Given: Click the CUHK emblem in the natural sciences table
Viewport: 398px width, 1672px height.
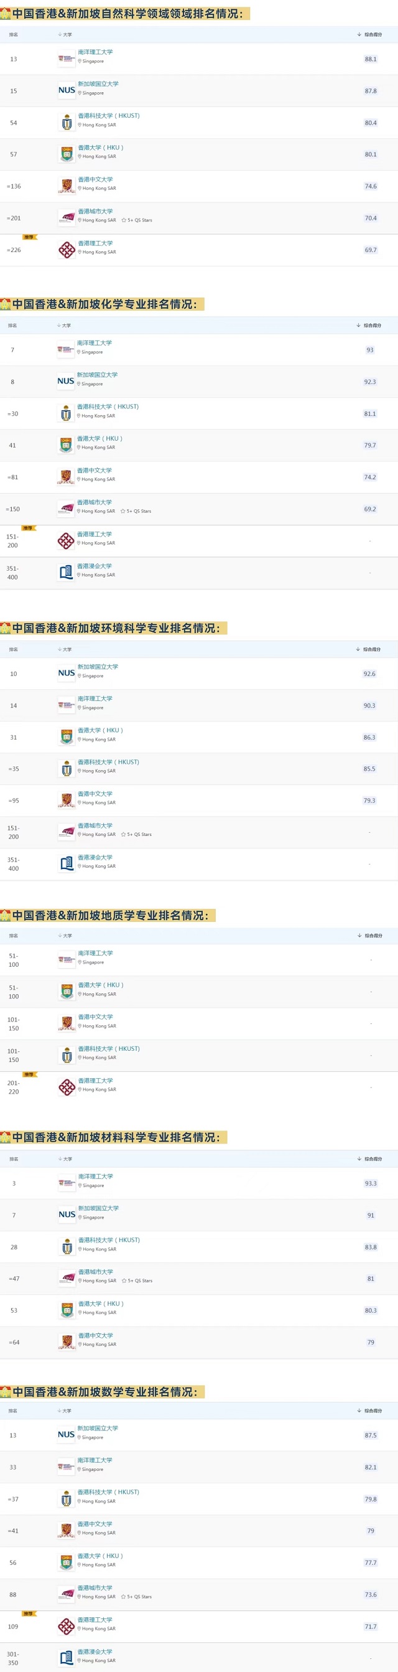Looking at the screenshot, I should coord(66,186).
